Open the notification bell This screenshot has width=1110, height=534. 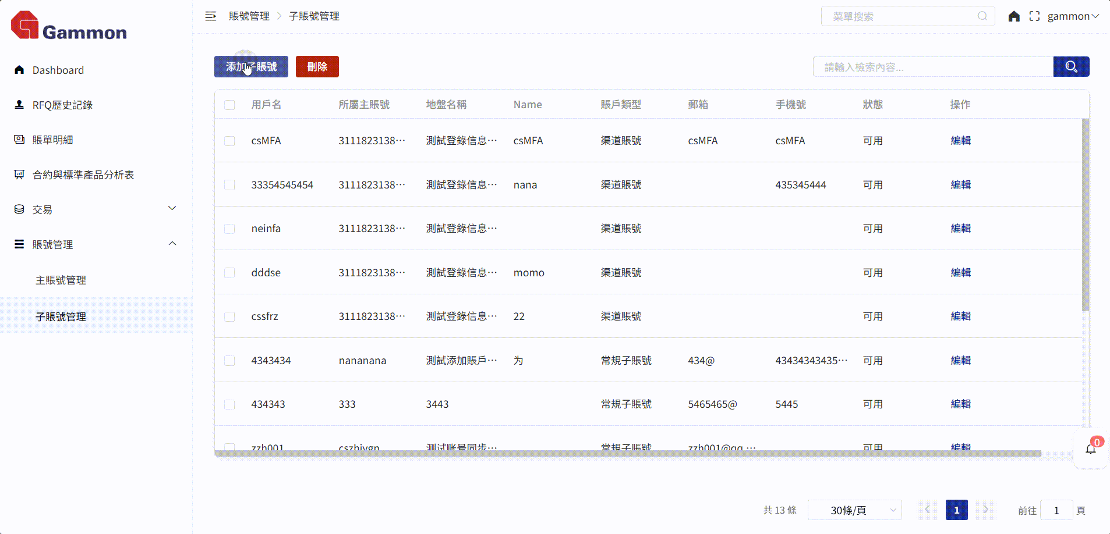click(1090, 448)
